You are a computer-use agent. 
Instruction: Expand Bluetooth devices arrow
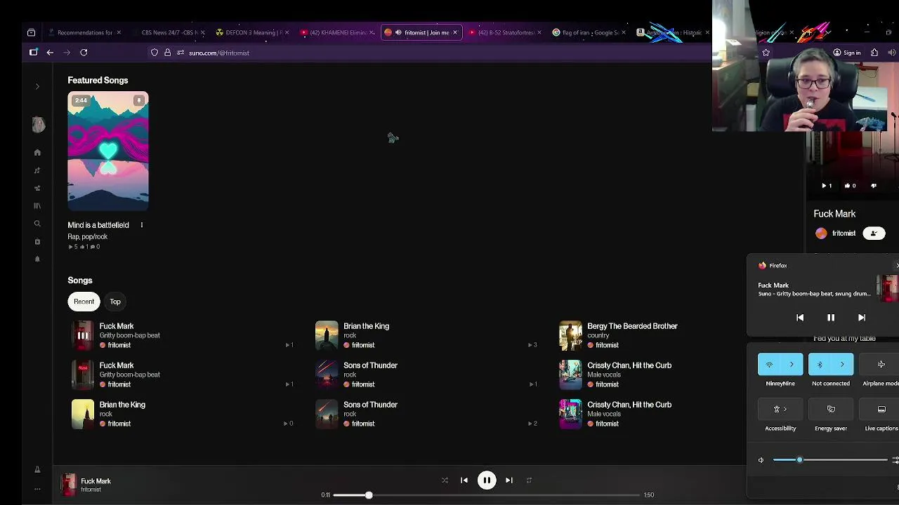842,365
